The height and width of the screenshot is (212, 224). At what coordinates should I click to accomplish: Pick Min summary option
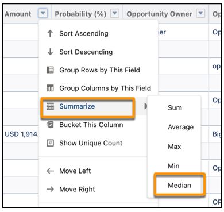pyautogui.click(x=173, y=166)
